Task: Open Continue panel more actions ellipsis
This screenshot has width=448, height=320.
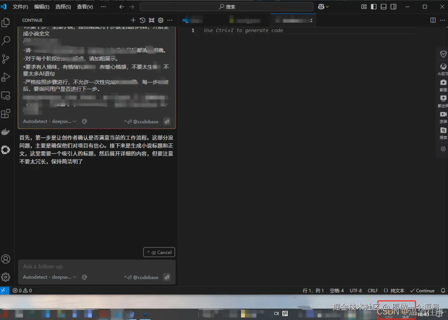Action: click(170, 20)
